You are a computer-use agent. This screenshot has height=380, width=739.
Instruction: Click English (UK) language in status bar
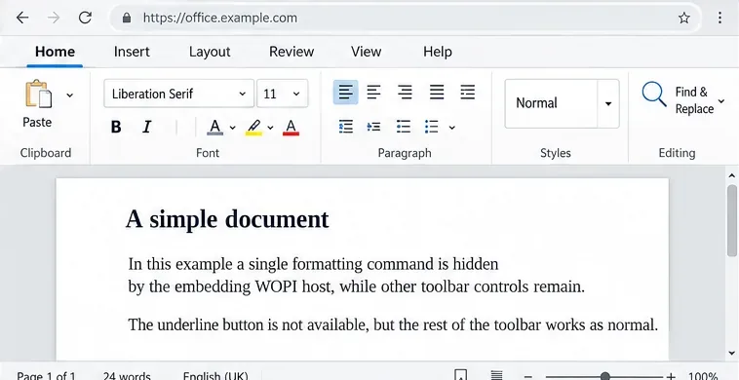tap(215, 376)
